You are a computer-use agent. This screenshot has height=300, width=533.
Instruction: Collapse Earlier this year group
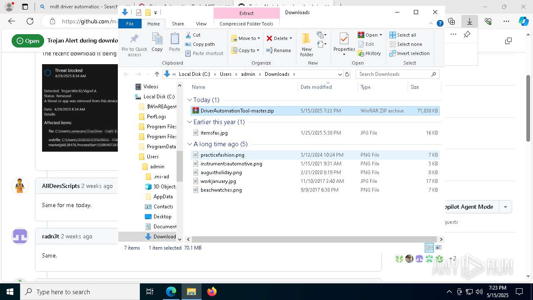tap(189, 122)
